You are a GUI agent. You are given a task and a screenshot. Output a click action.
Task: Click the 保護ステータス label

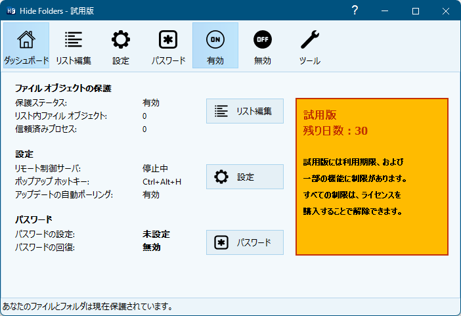[41, 103]
